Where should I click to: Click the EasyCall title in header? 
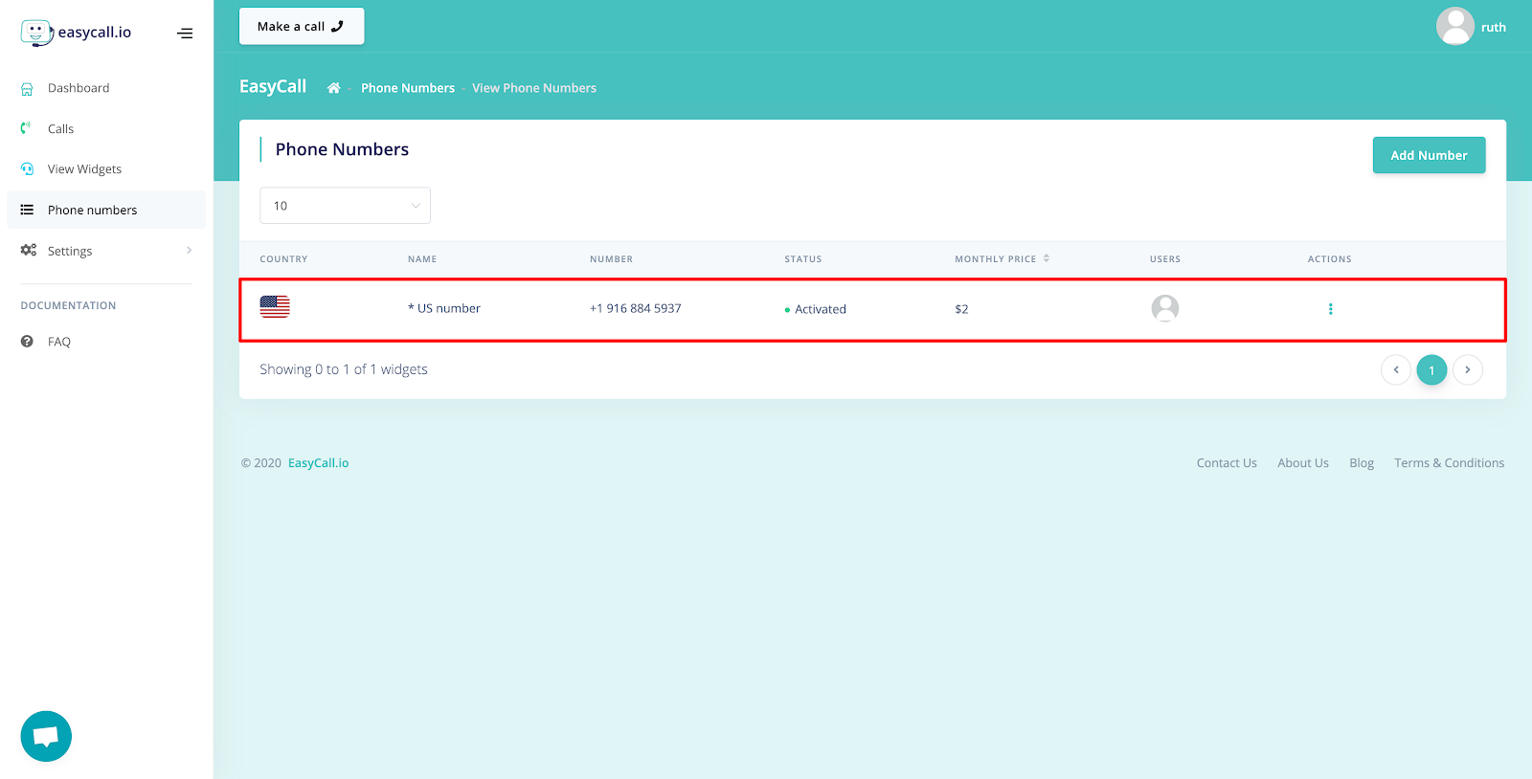pos(273,87)
